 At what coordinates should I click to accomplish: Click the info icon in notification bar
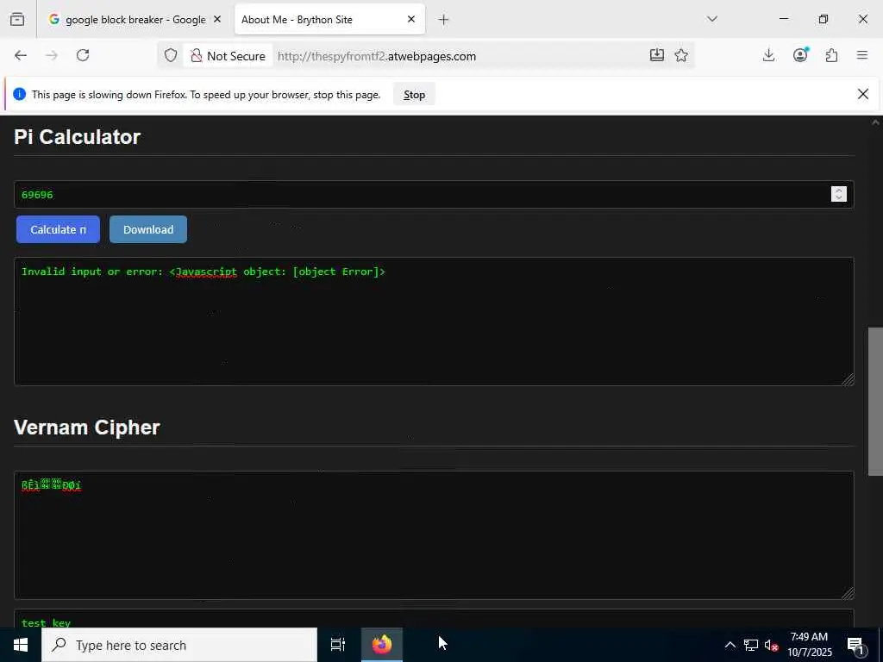[x=19, y=94]
